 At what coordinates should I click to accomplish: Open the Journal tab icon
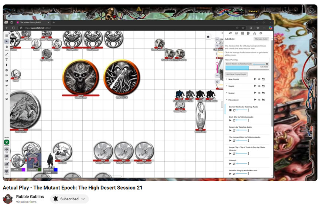pos(242,33)
